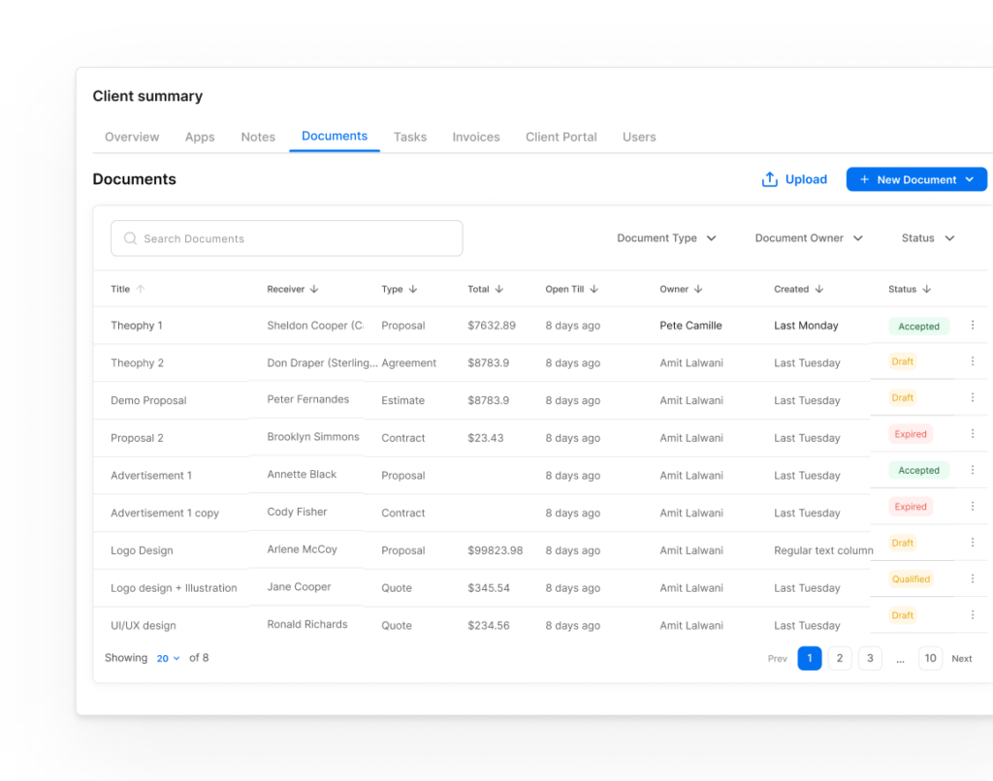Open the Status filter dropdown
The image size is (993, 781).
928,238
